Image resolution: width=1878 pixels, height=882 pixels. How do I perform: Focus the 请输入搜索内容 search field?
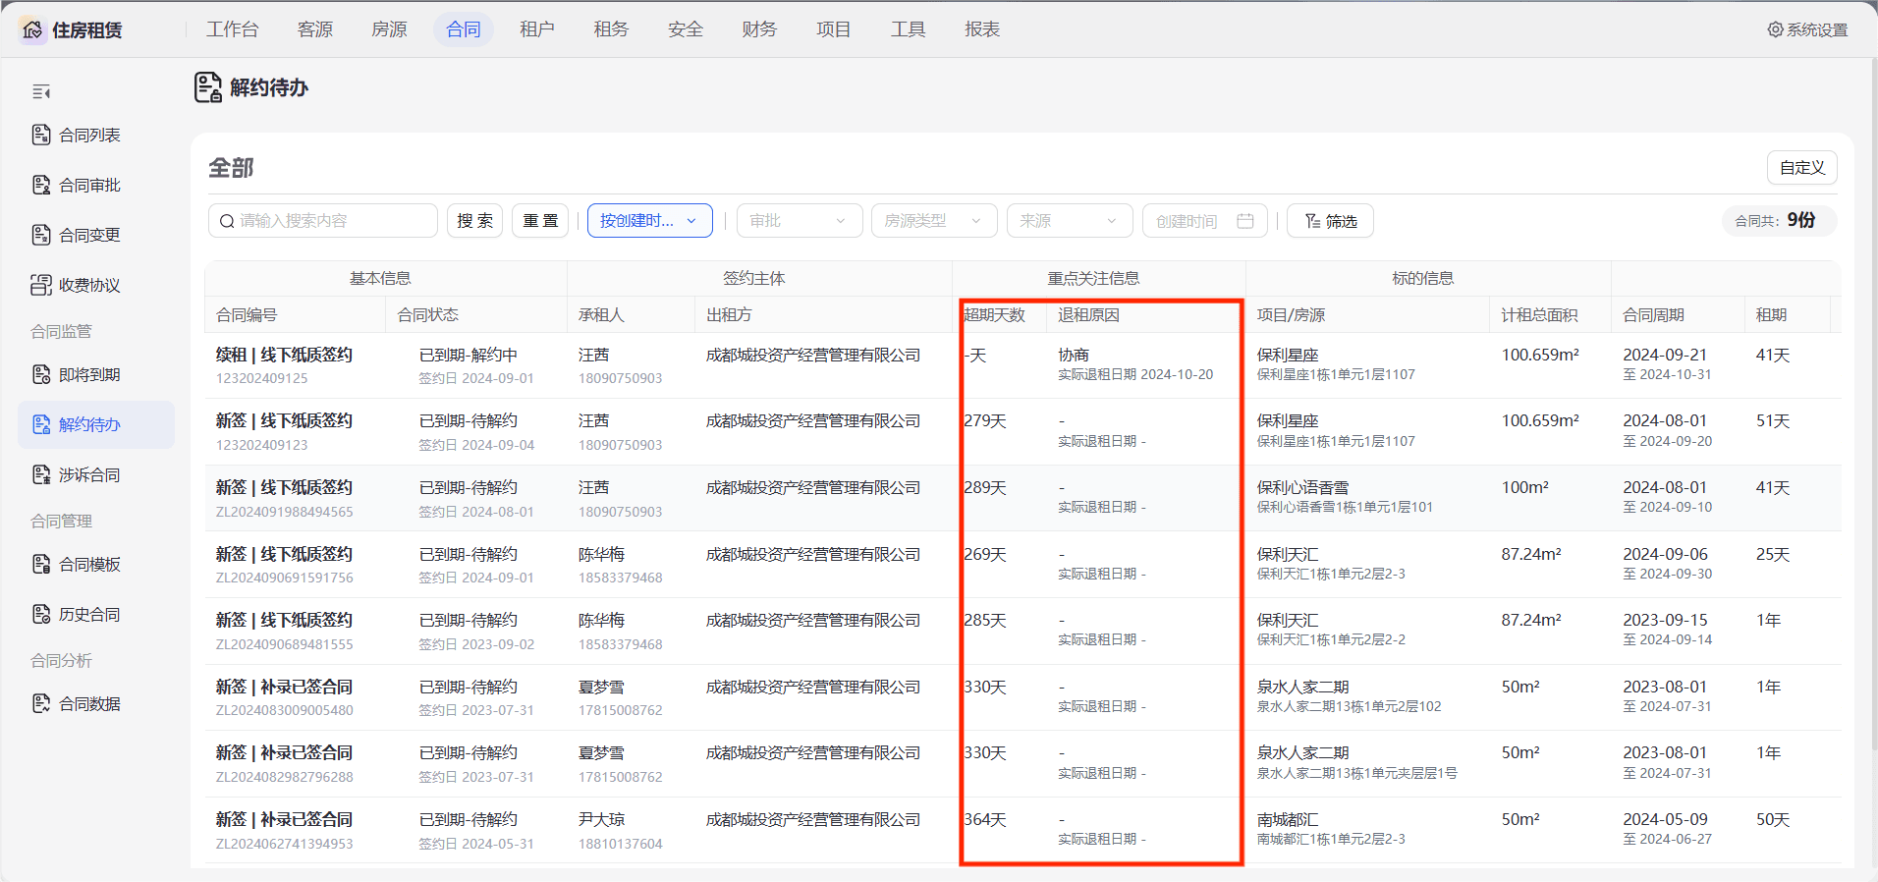tap(323, 221)
